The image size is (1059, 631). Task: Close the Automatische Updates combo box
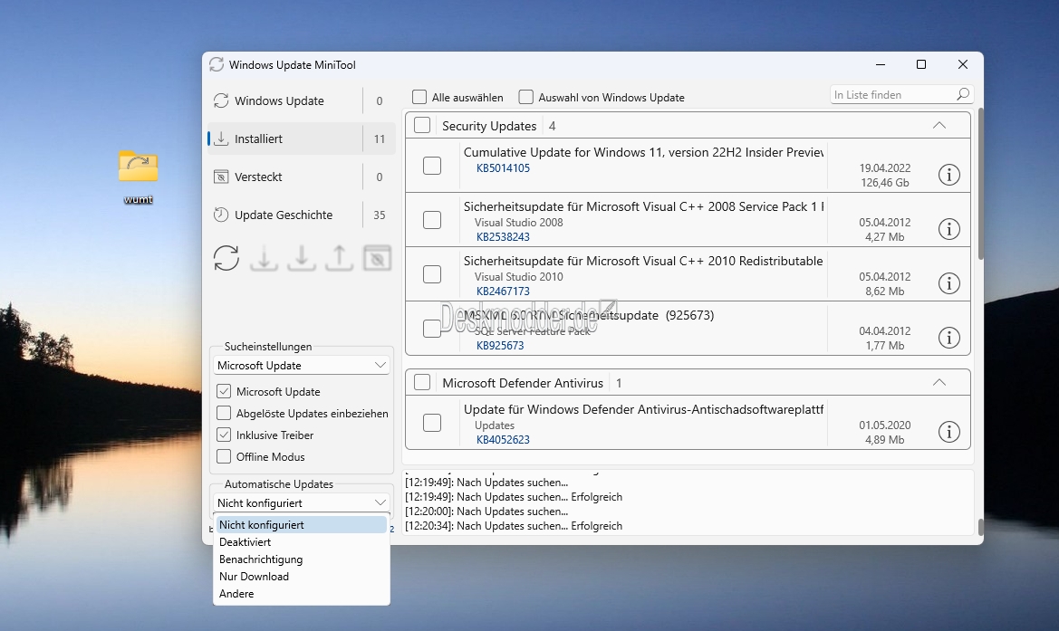(x=302, y=502)
